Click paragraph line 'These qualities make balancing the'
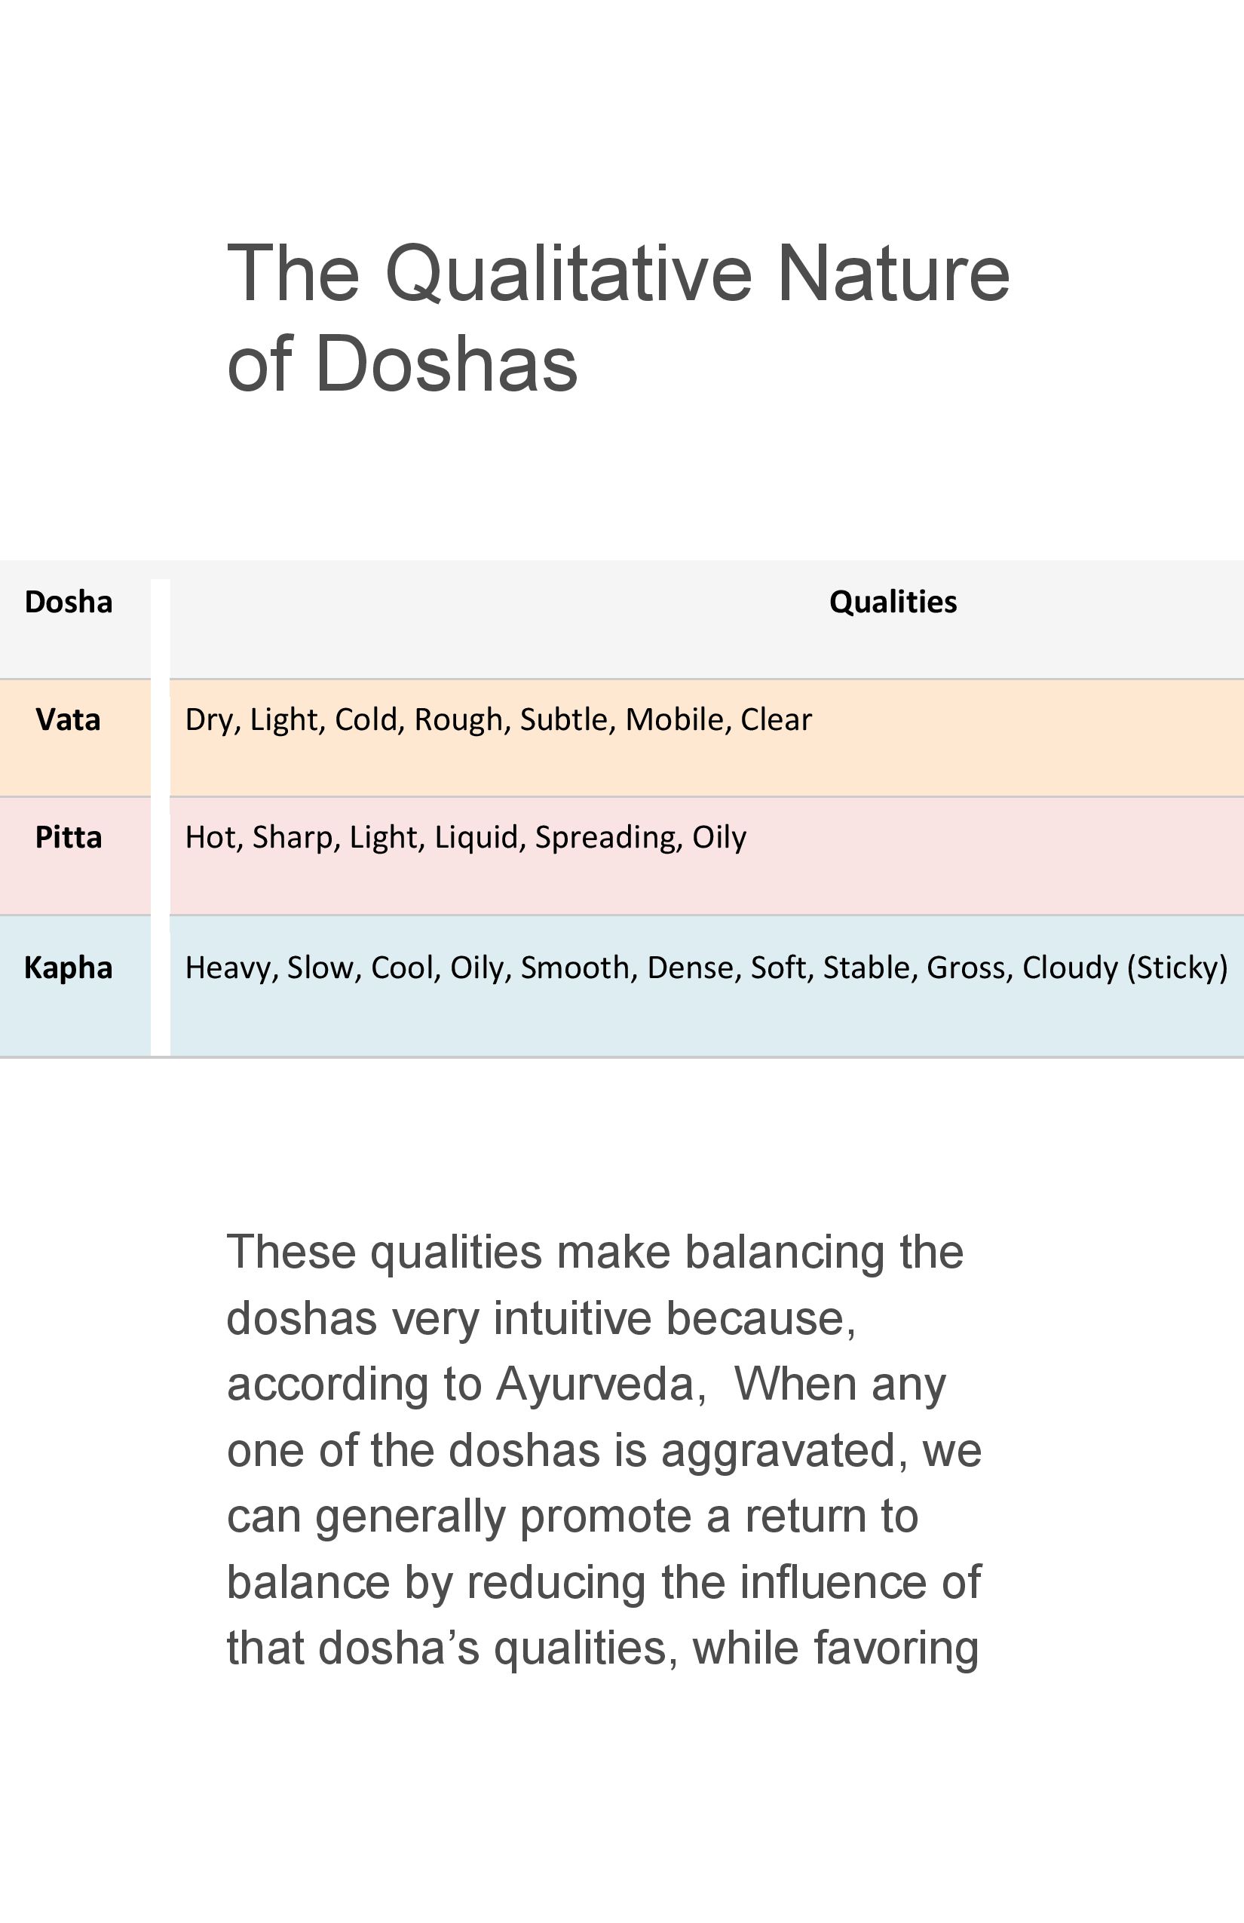Screen dimensions: 1244x1923 pos(596,1253)
